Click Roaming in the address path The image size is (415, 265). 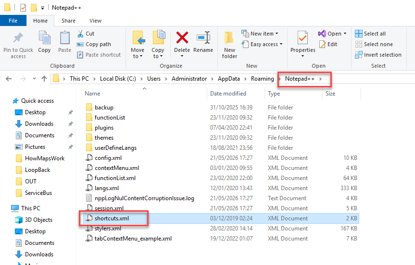pos(262,79)
